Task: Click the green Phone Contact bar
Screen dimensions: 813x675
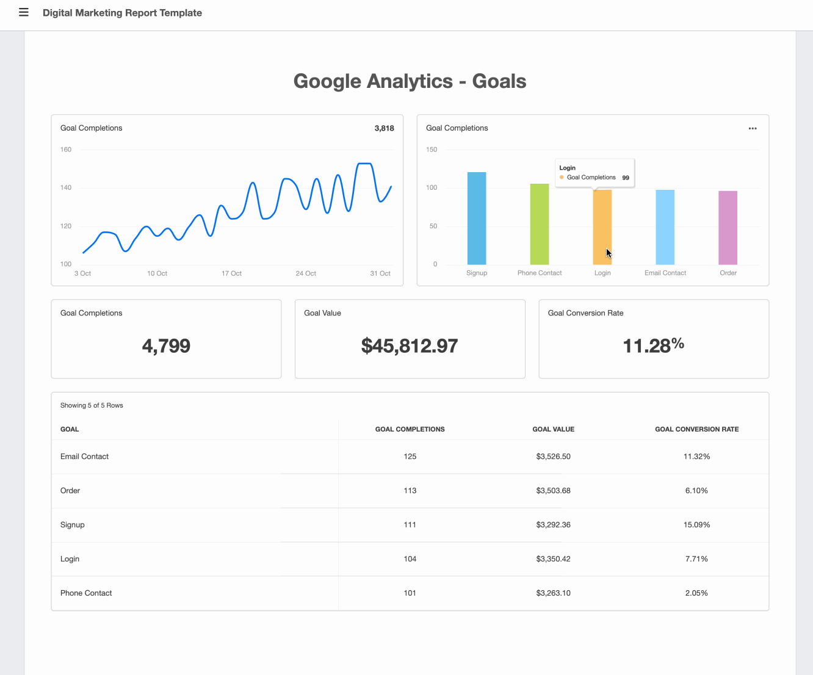Action: coord(540,226)
